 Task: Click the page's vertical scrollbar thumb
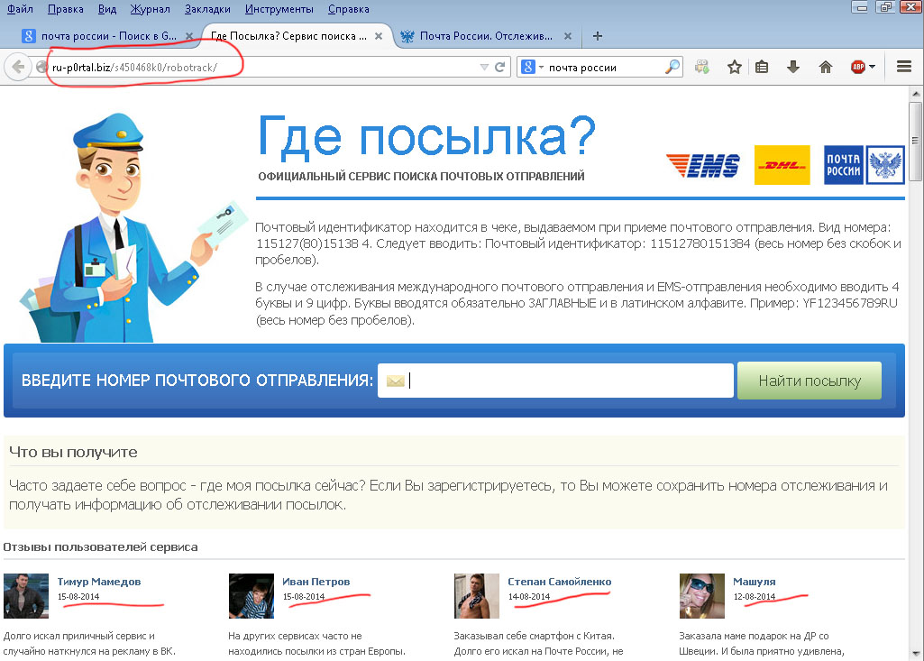pos(915,141)
